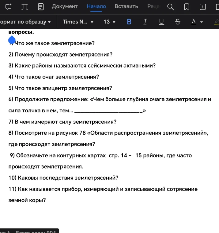Click the line 6) Продолжите предложение
The width and height of the screenshot is (219, 233).
coord(110,99)
